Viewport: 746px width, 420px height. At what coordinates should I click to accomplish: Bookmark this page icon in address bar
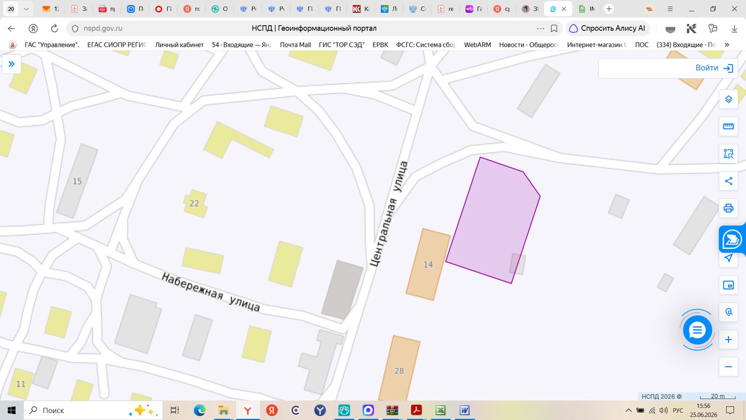click(554, 28)
